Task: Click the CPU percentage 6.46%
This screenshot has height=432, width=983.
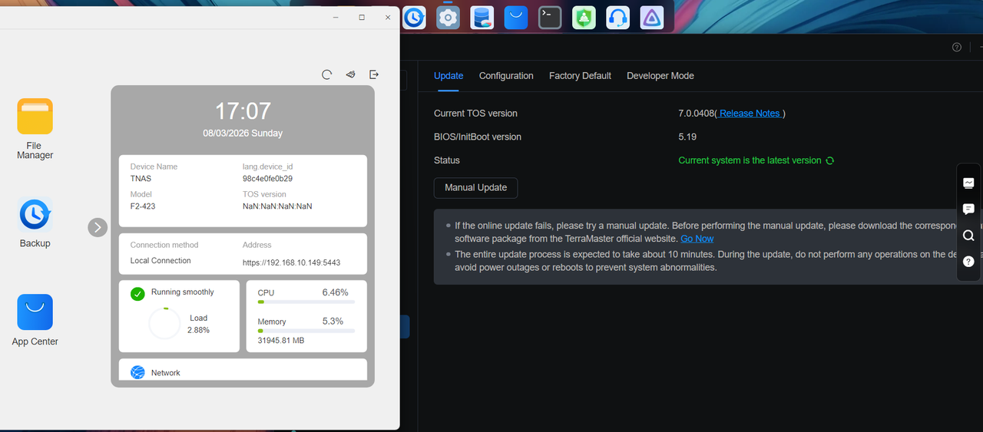Action: pyautogui.click(x=335, y=292)
